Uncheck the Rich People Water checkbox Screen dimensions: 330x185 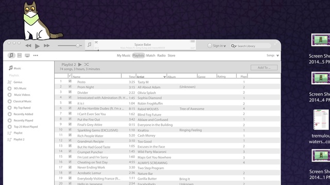[x=70, y=135]
